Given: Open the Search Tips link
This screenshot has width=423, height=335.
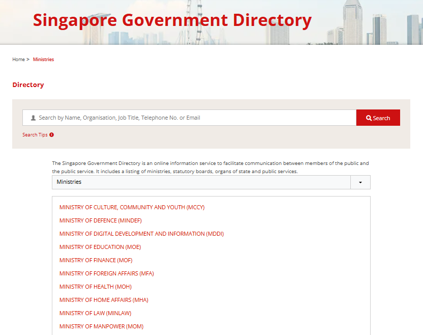Looking at the screenshot, I should coord(35,134).
